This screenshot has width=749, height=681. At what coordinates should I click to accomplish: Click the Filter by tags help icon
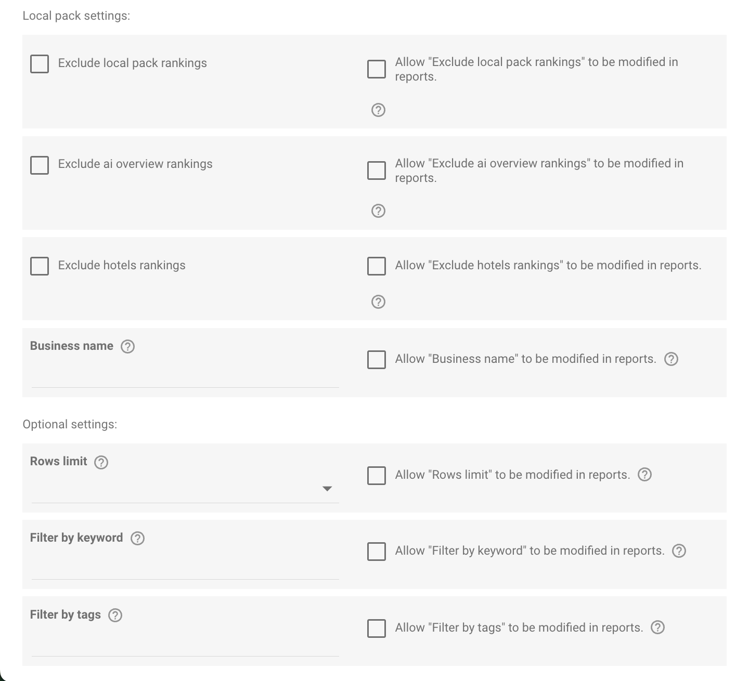(115, 615)
